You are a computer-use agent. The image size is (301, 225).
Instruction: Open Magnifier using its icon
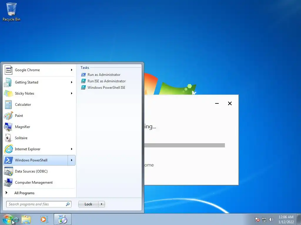coord(9,127)
